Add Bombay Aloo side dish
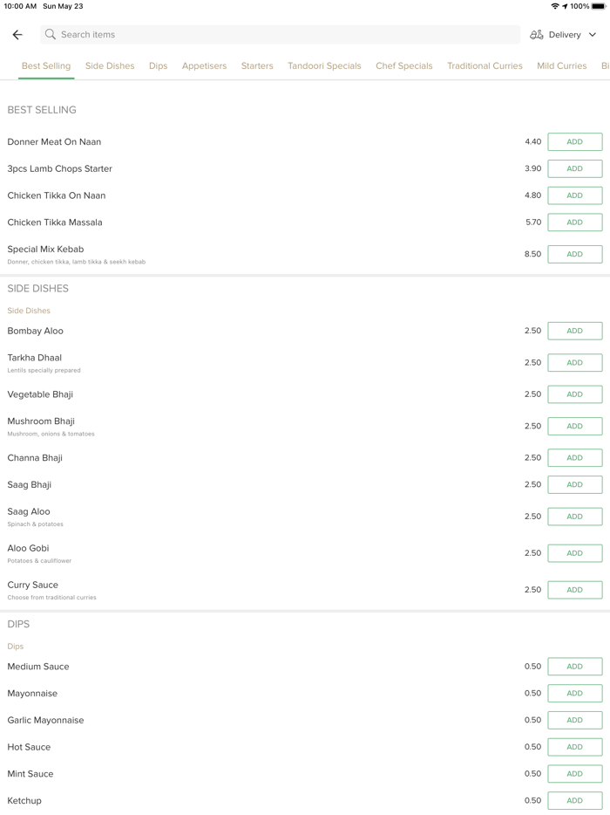 [574, 332]
